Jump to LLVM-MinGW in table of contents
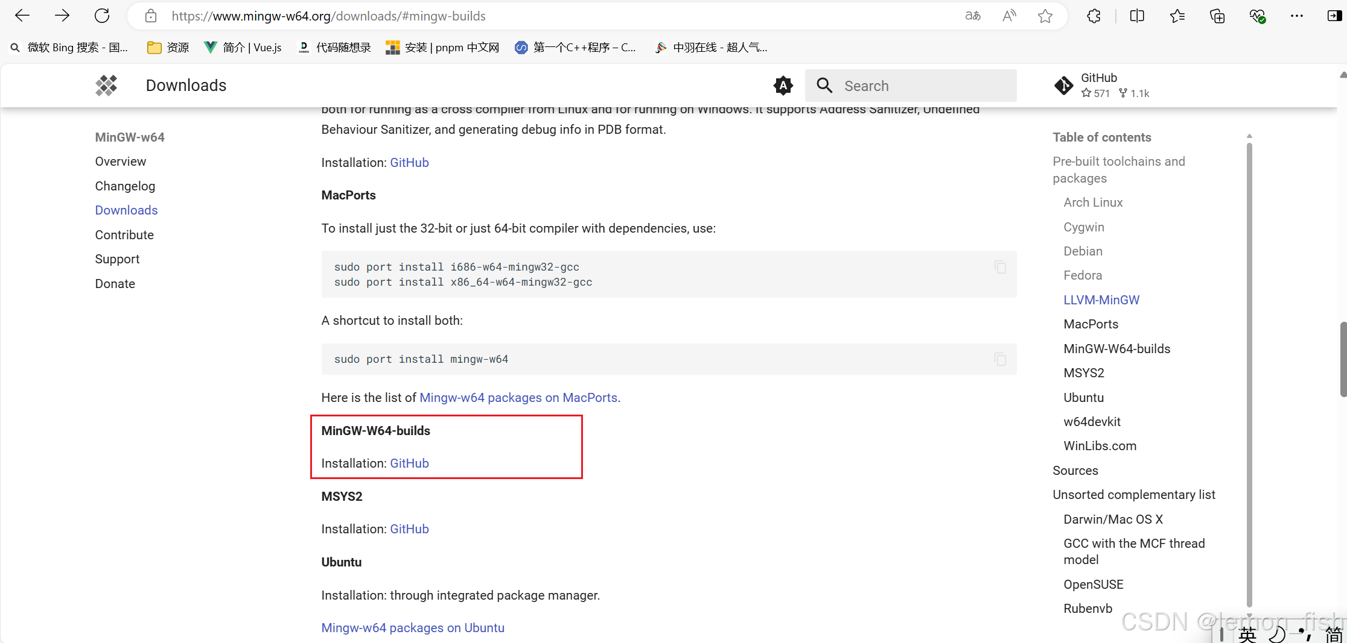This screenshot has height=643, width=1347. pyautogui.click(x=1101, y=300)
